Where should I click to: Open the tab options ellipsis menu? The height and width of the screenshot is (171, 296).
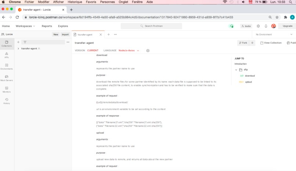115,34
